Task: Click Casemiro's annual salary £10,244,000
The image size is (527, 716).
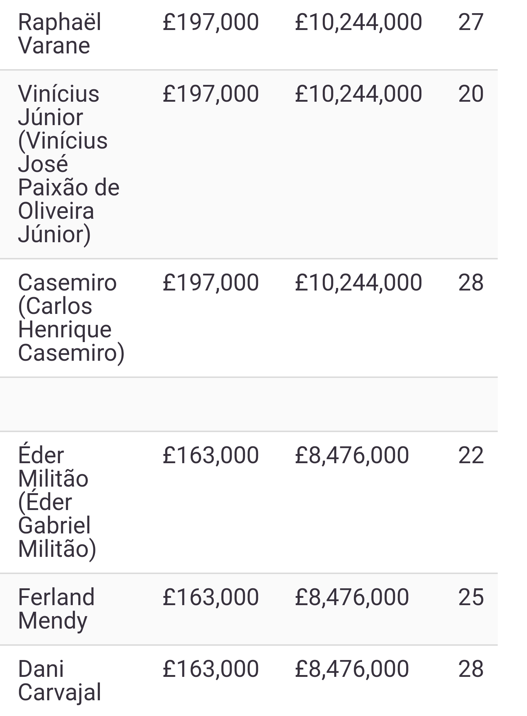Action: [x=358, y=283]
